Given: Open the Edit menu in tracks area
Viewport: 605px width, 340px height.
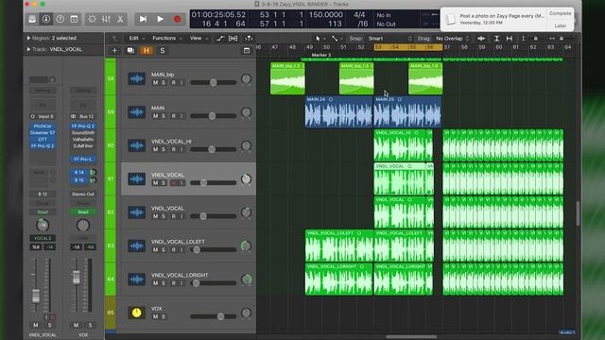Looking at the screenshot, I should coord(136,38).
